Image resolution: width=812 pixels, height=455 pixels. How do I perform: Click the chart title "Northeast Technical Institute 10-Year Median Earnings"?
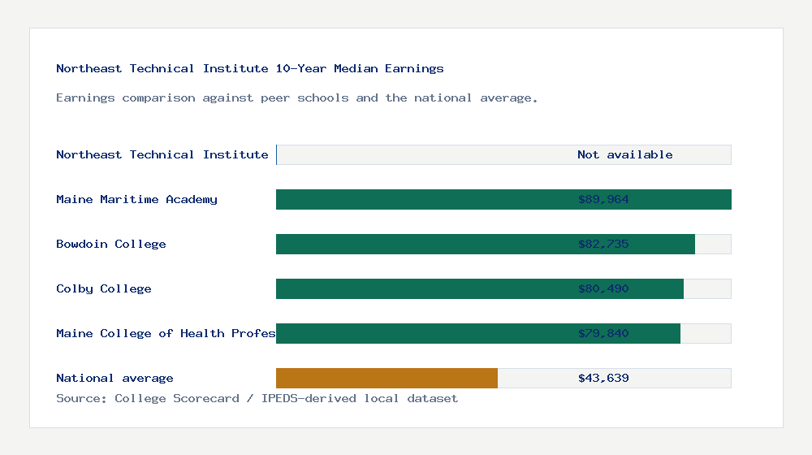[249, 68]
